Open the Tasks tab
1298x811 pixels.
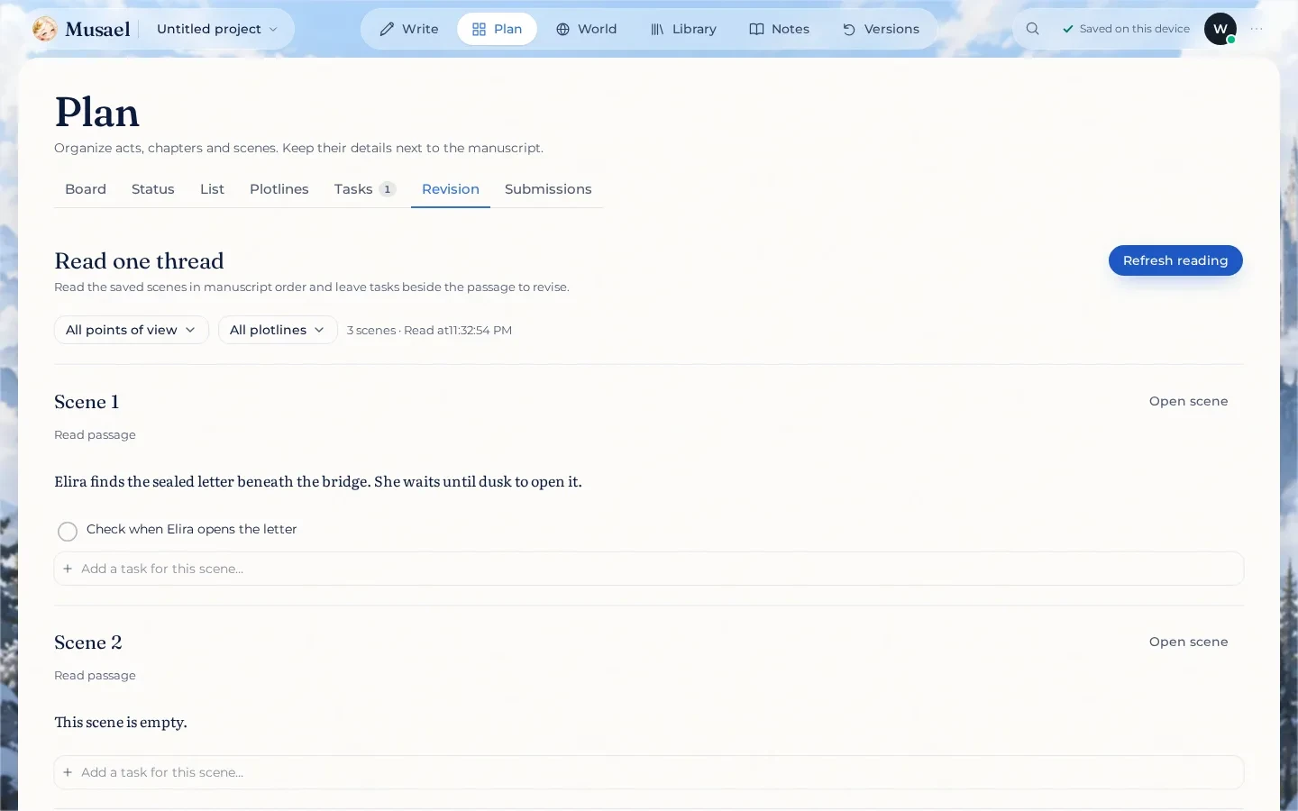[365, 189]
